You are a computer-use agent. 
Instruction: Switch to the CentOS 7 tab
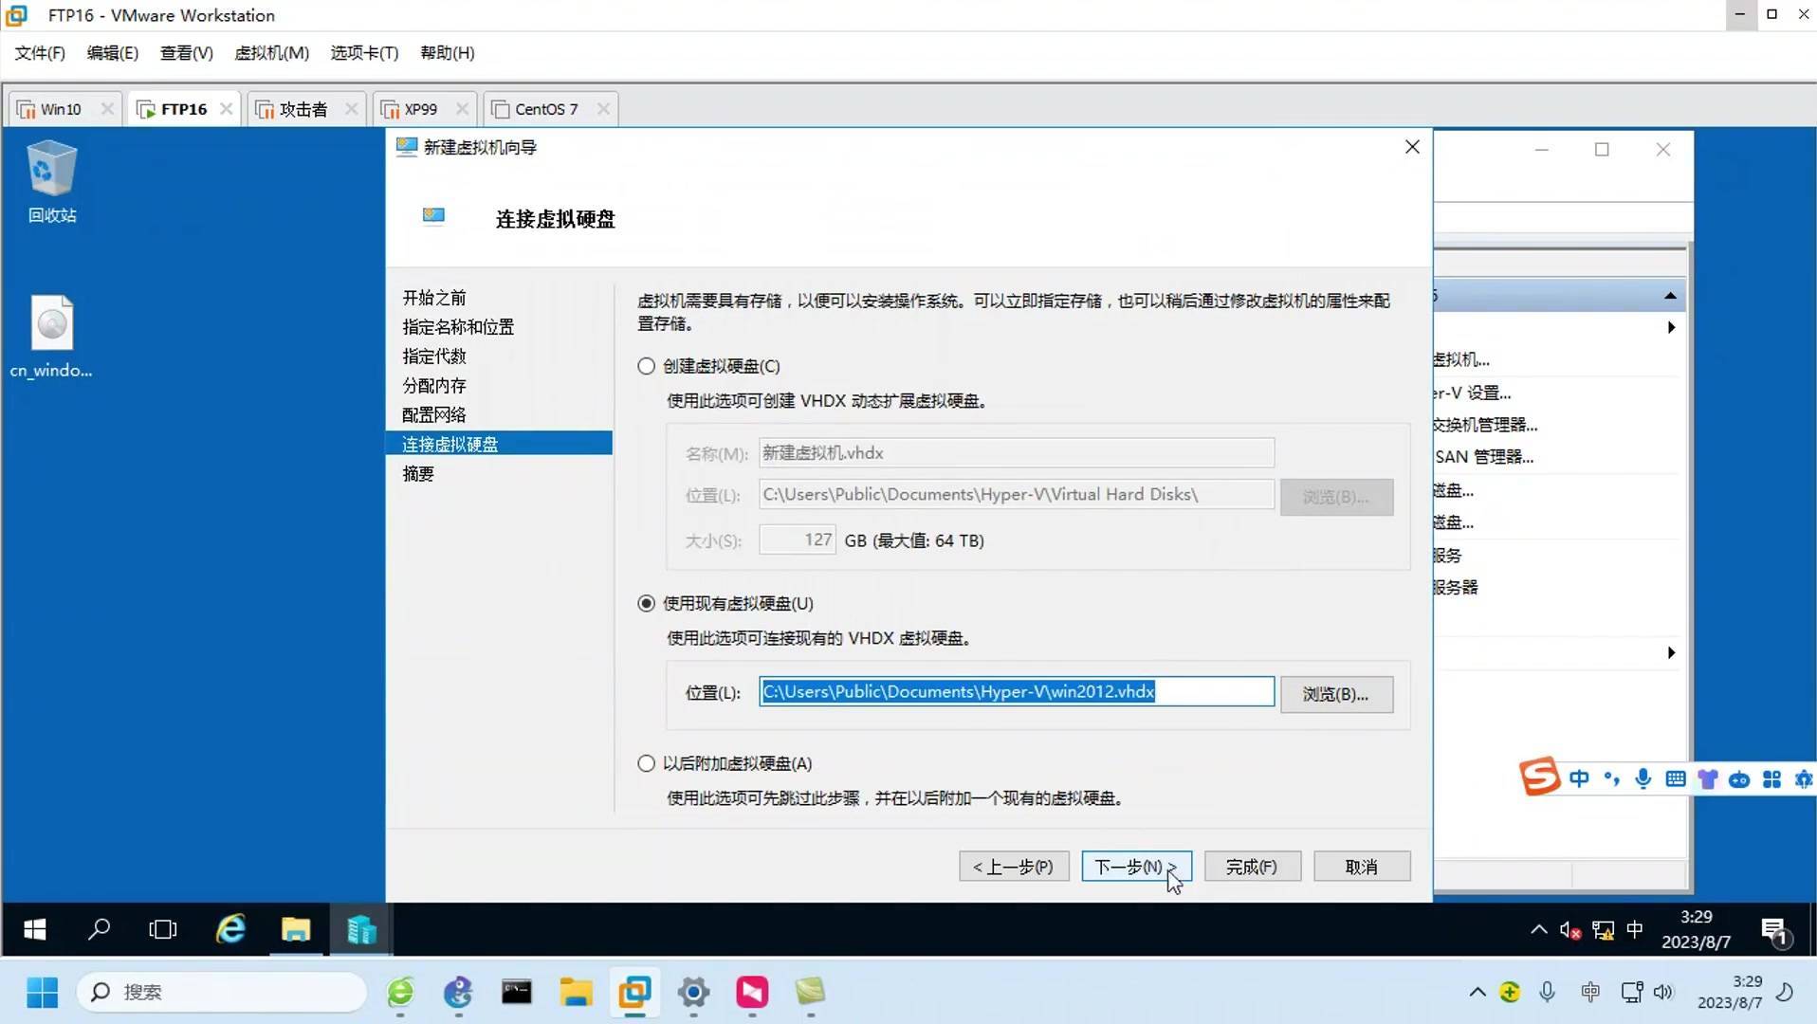(x=543, y=108)
